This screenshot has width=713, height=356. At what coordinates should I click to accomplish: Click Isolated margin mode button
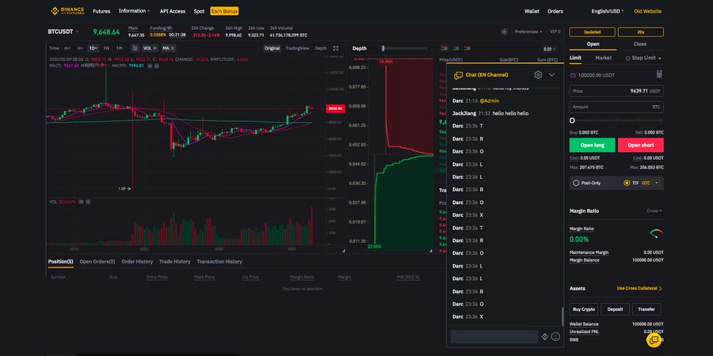593,32
